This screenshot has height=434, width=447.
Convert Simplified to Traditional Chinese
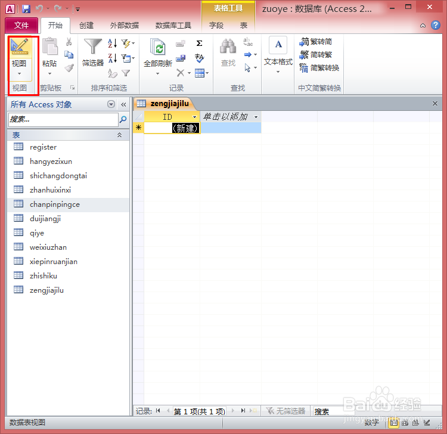click(315, 54)
